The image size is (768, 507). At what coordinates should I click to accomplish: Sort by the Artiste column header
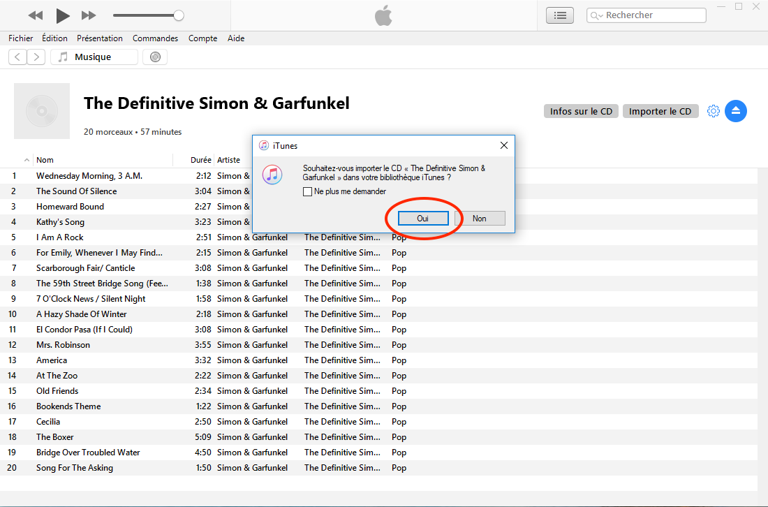coord(229,160)
